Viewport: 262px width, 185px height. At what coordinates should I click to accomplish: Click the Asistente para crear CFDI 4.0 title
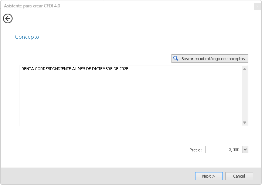pyautogui.click(x=32, y=6)
